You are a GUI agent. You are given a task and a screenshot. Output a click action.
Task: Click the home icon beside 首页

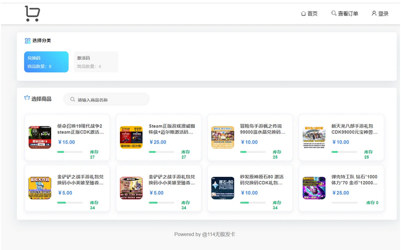tap(303, 13)
